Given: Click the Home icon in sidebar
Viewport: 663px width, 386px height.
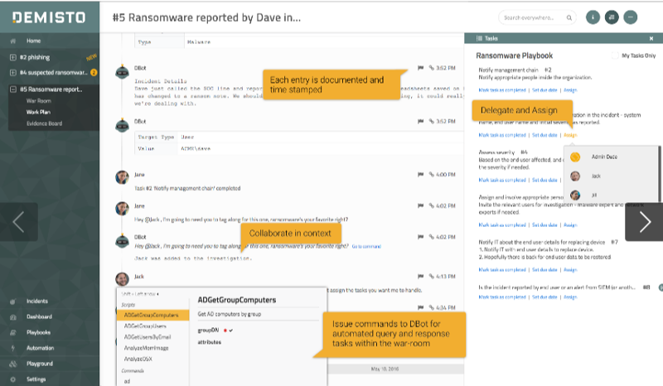Looking at the screenshot, I should tap(12, 41).
